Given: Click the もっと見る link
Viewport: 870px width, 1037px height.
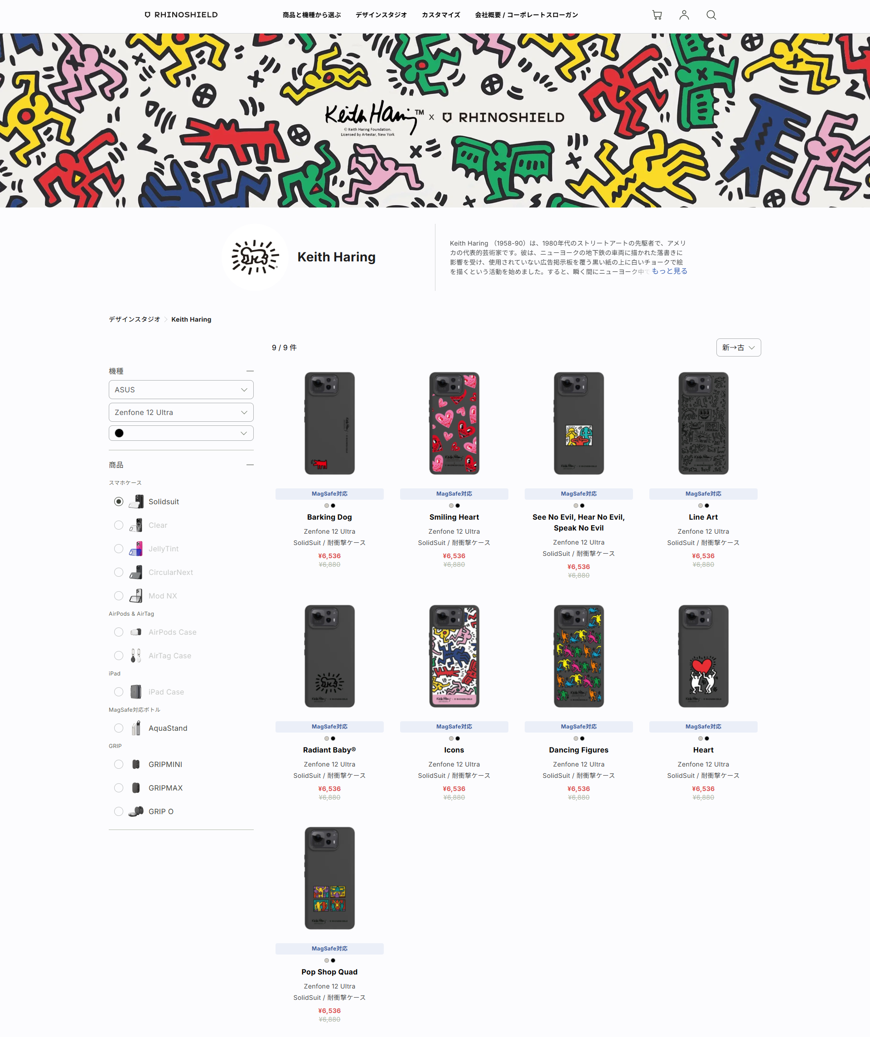Looking at the screenshot, I should [669, 271].
